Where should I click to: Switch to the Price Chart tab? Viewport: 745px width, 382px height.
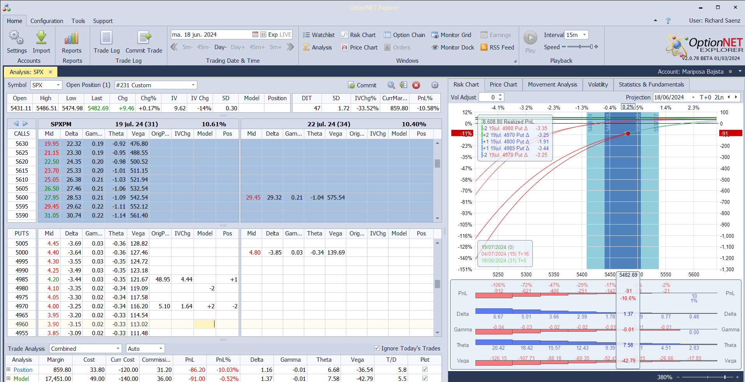point(503,85)
